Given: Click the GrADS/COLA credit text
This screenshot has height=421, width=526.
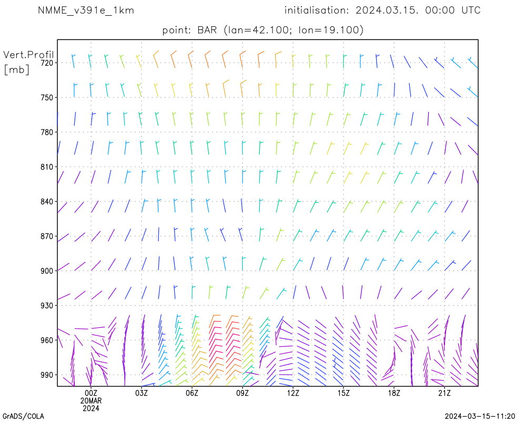Looking at the screenshot, I should (23, 416).
